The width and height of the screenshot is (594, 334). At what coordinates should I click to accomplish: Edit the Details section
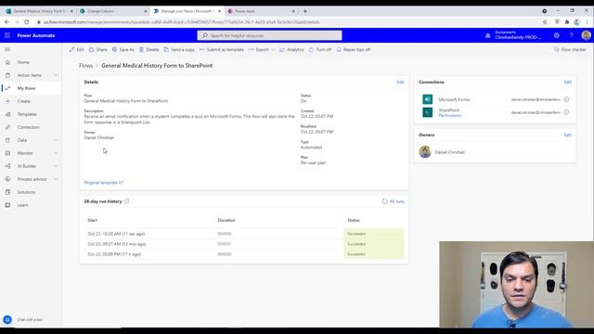click(400, 82)
